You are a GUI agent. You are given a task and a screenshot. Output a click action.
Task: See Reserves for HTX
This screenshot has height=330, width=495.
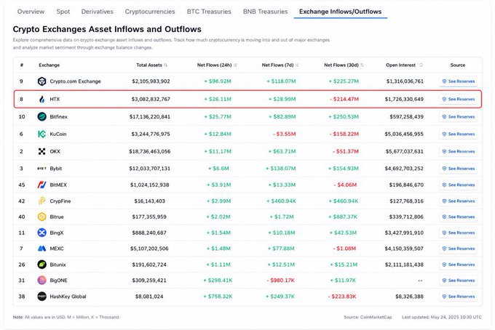point(458,100)
